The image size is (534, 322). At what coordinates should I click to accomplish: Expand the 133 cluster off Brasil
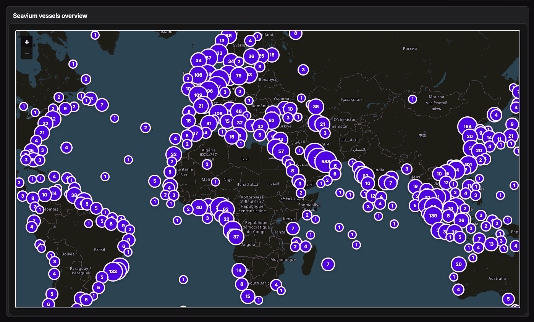tap(113, 272)
